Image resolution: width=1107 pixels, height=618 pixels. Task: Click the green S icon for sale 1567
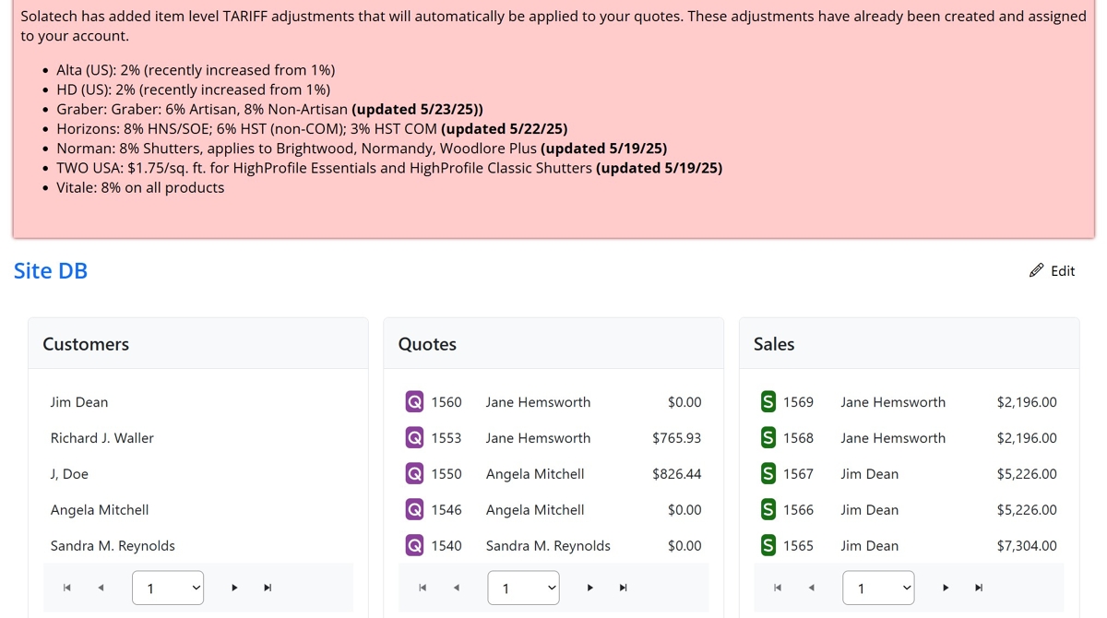click(x=768, y=474)
